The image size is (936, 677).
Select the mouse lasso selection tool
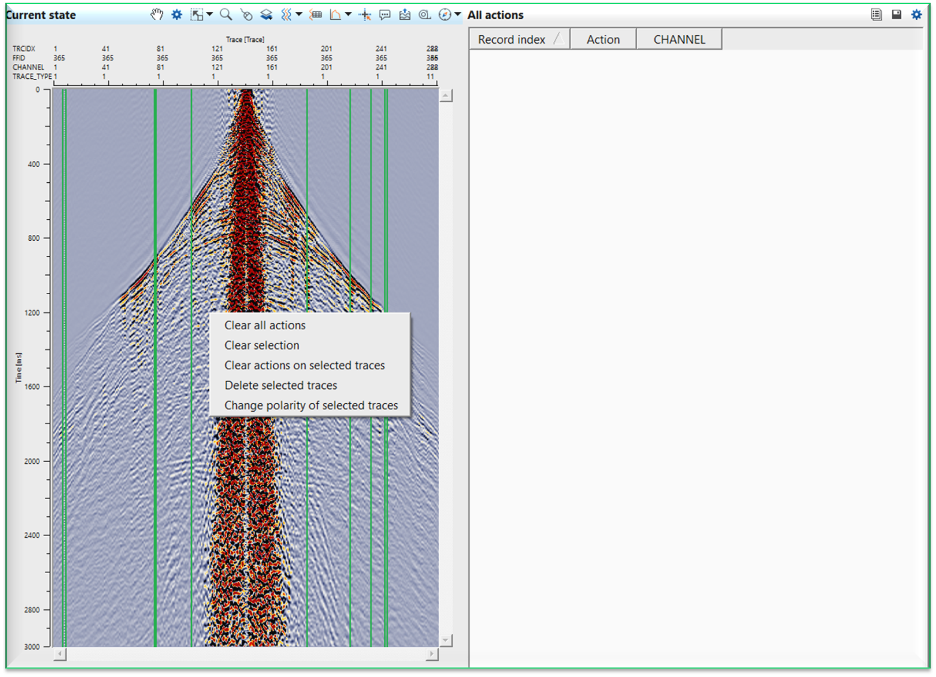[246, 14]
